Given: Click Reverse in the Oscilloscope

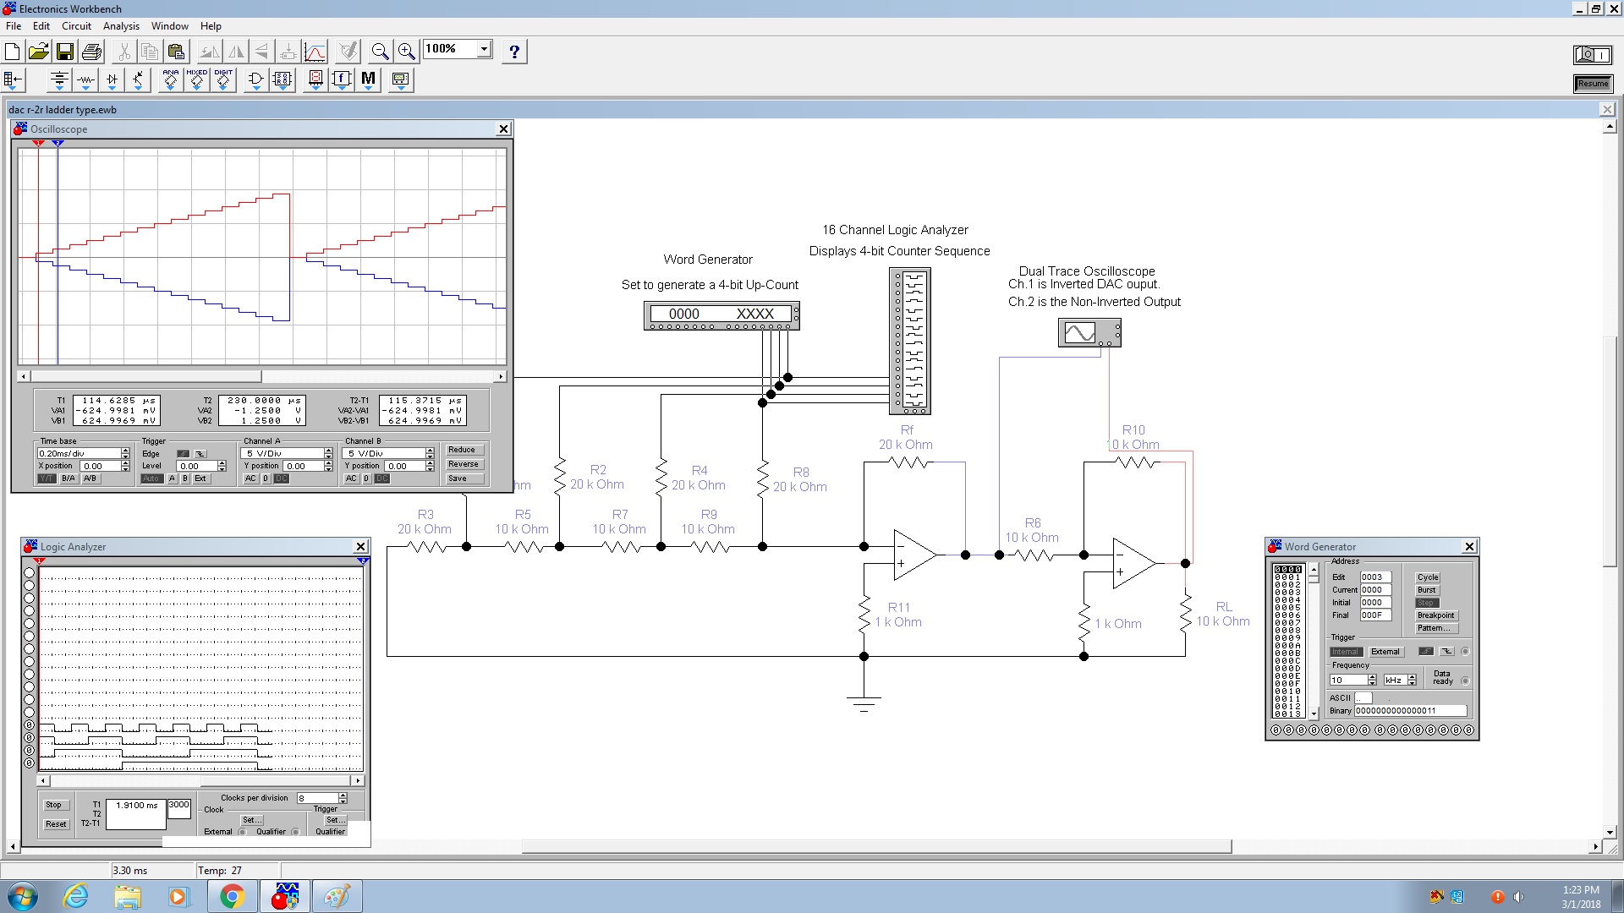Looking at the screenshot, I should 464,464.
